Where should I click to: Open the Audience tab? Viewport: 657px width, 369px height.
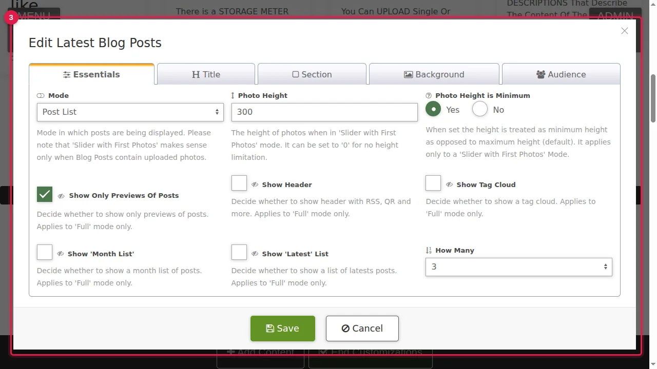tap(561, 74)
